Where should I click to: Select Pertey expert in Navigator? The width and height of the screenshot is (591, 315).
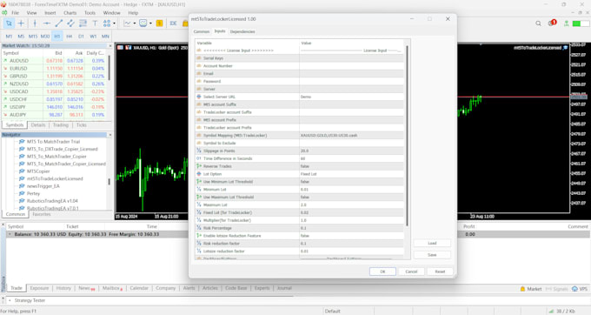pos(33,193)
